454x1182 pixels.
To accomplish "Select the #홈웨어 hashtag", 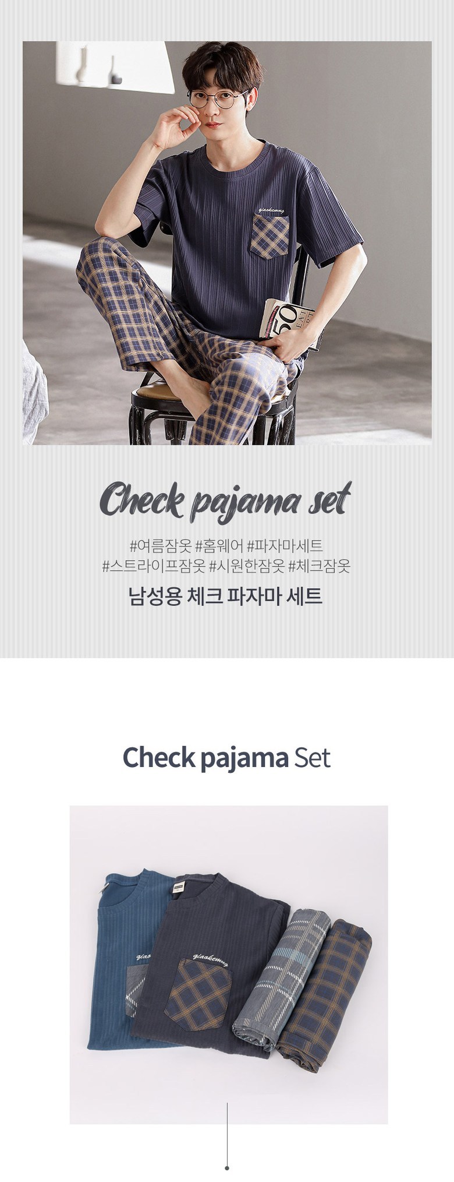I will click(x=219, y=546).
